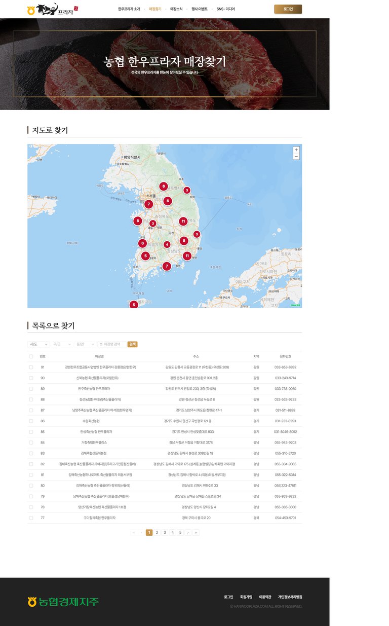Open the 행사·이벤트 menu item
Viewport: 389px width, 626px height.
(200, 9)
